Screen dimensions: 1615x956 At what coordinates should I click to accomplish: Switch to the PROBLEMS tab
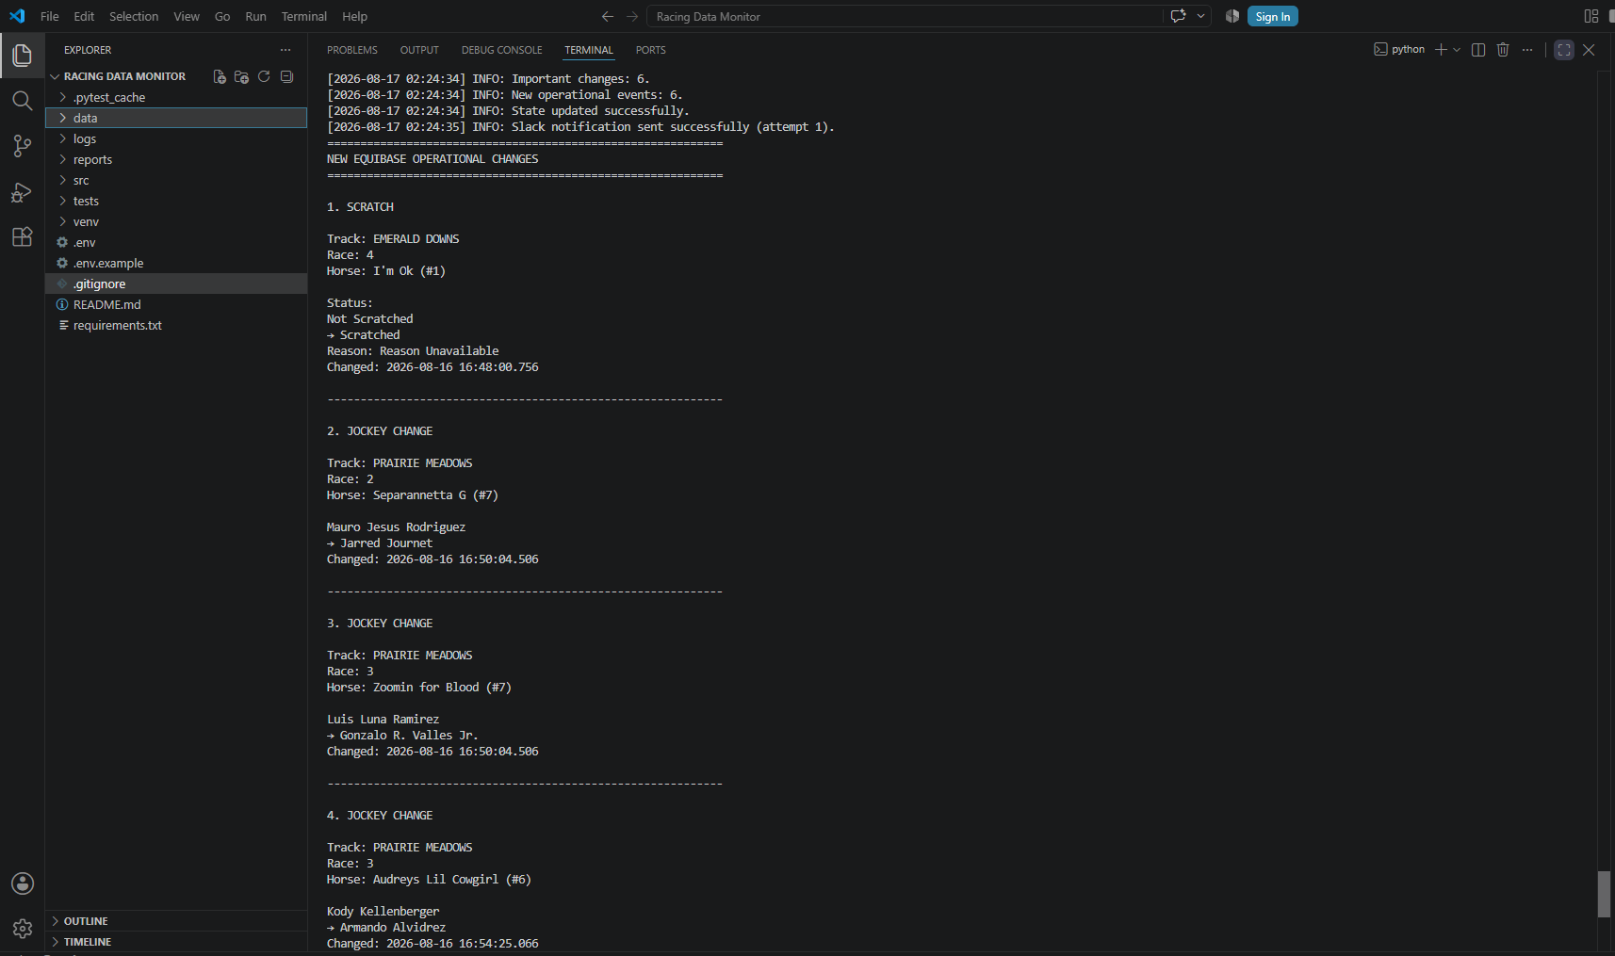point(352,50)
